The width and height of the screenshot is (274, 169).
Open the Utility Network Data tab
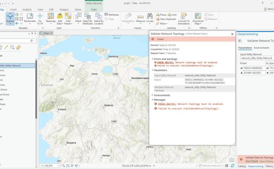pos(94,9)
